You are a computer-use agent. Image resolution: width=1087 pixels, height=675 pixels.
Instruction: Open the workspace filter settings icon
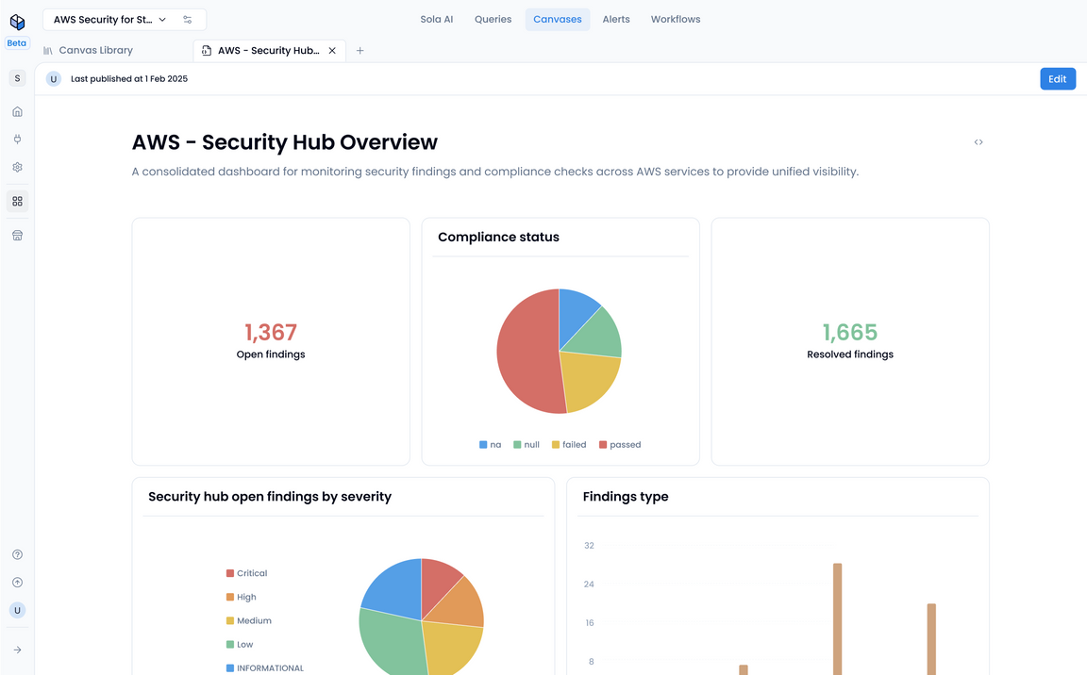click(187, 20)
